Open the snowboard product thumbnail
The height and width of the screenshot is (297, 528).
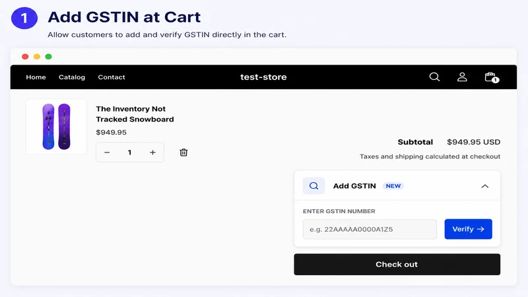[x=56, y=127]
